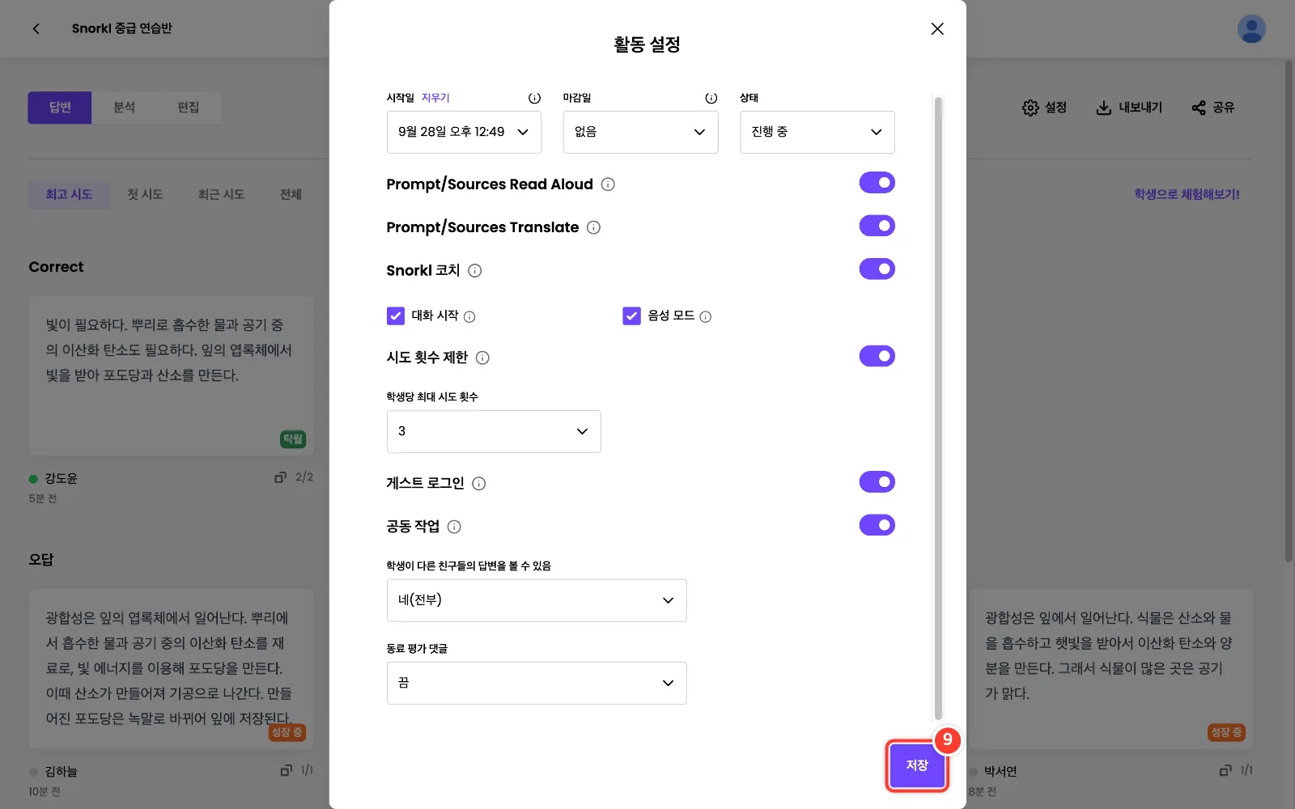Open 설정 with the gear icon
Viewport: 1295px width, 809px height.
tap(1044, 108)
